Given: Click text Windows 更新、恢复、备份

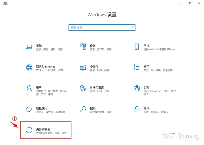Looking at the screenshot, I should [x=51, y=133].
